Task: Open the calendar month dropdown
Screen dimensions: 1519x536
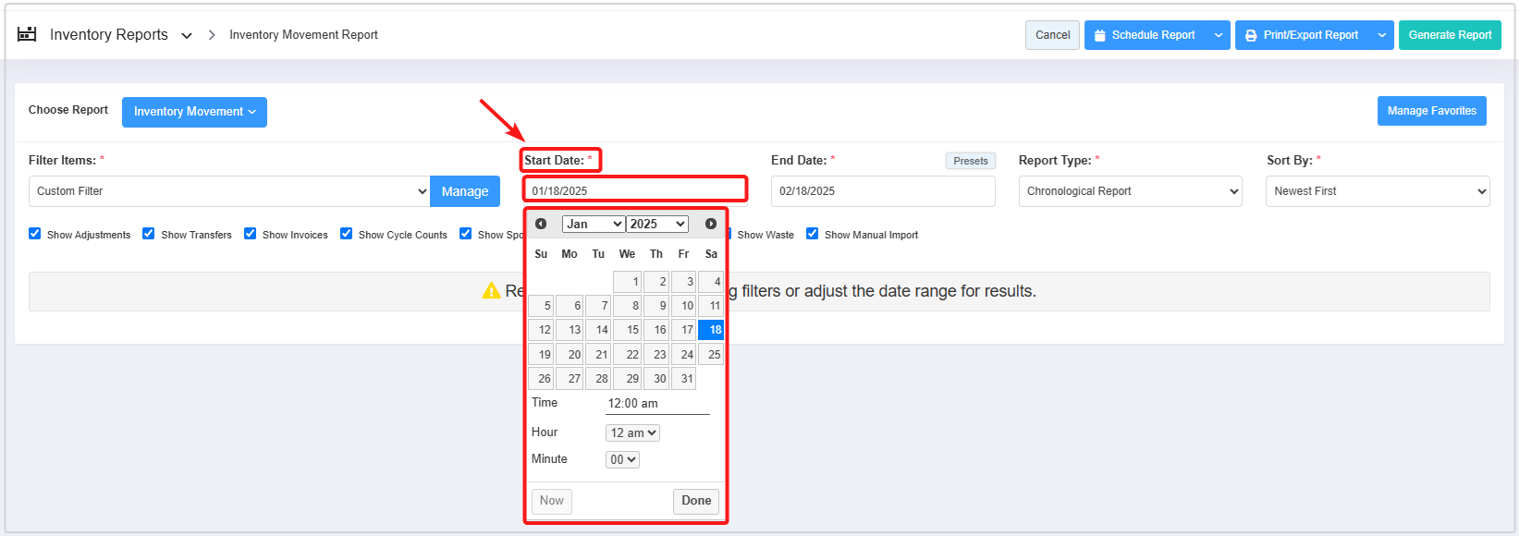Action: (594, 224)
